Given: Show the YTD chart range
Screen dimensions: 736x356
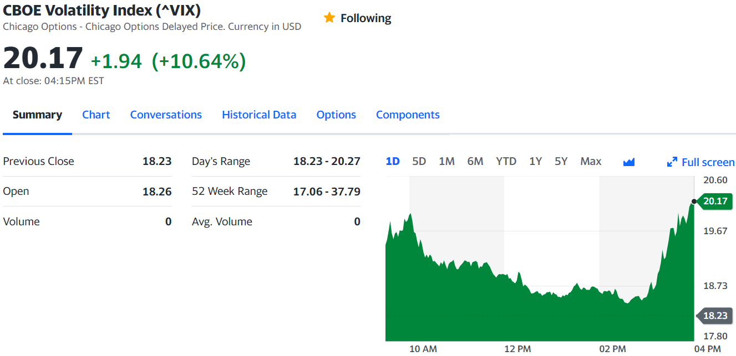Looking at the screenshot, I should [506, 161].
